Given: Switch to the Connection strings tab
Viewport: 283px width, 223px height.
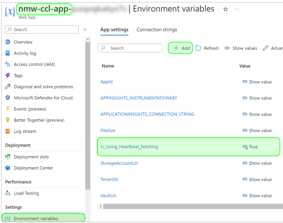Looking at the screenshot, I should click(x=157, y=30).
